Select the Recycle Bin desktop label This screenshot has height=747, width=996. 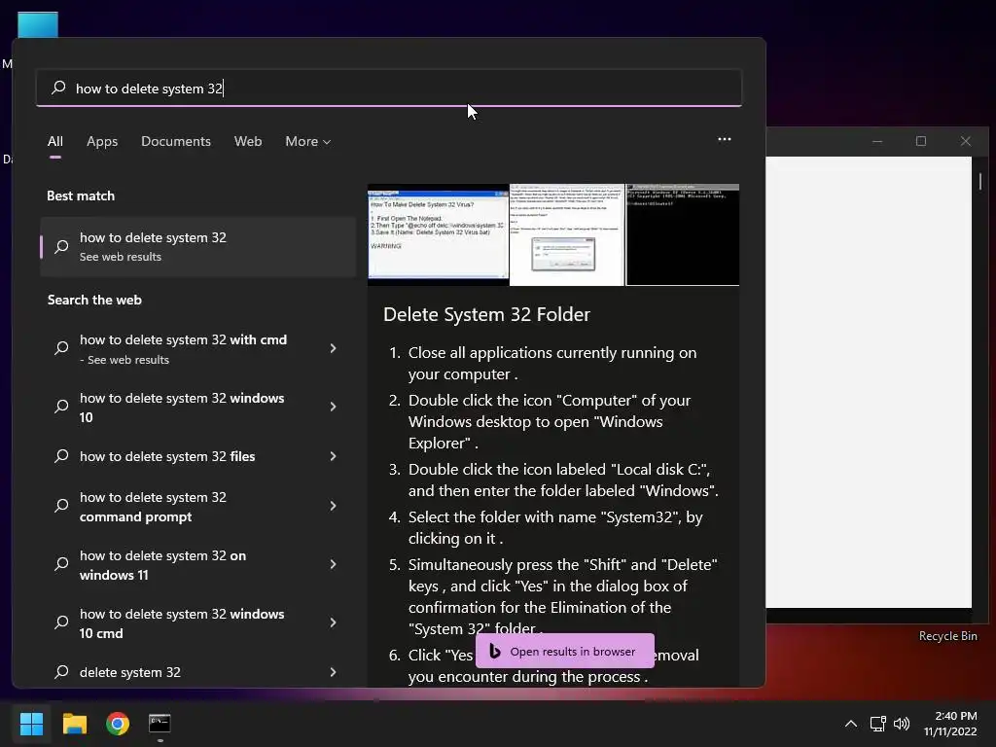click(x=947, y=636)
